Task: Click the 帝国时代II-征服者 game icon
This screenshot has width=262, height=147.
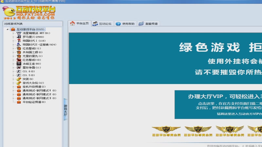Action: [19, 45]
